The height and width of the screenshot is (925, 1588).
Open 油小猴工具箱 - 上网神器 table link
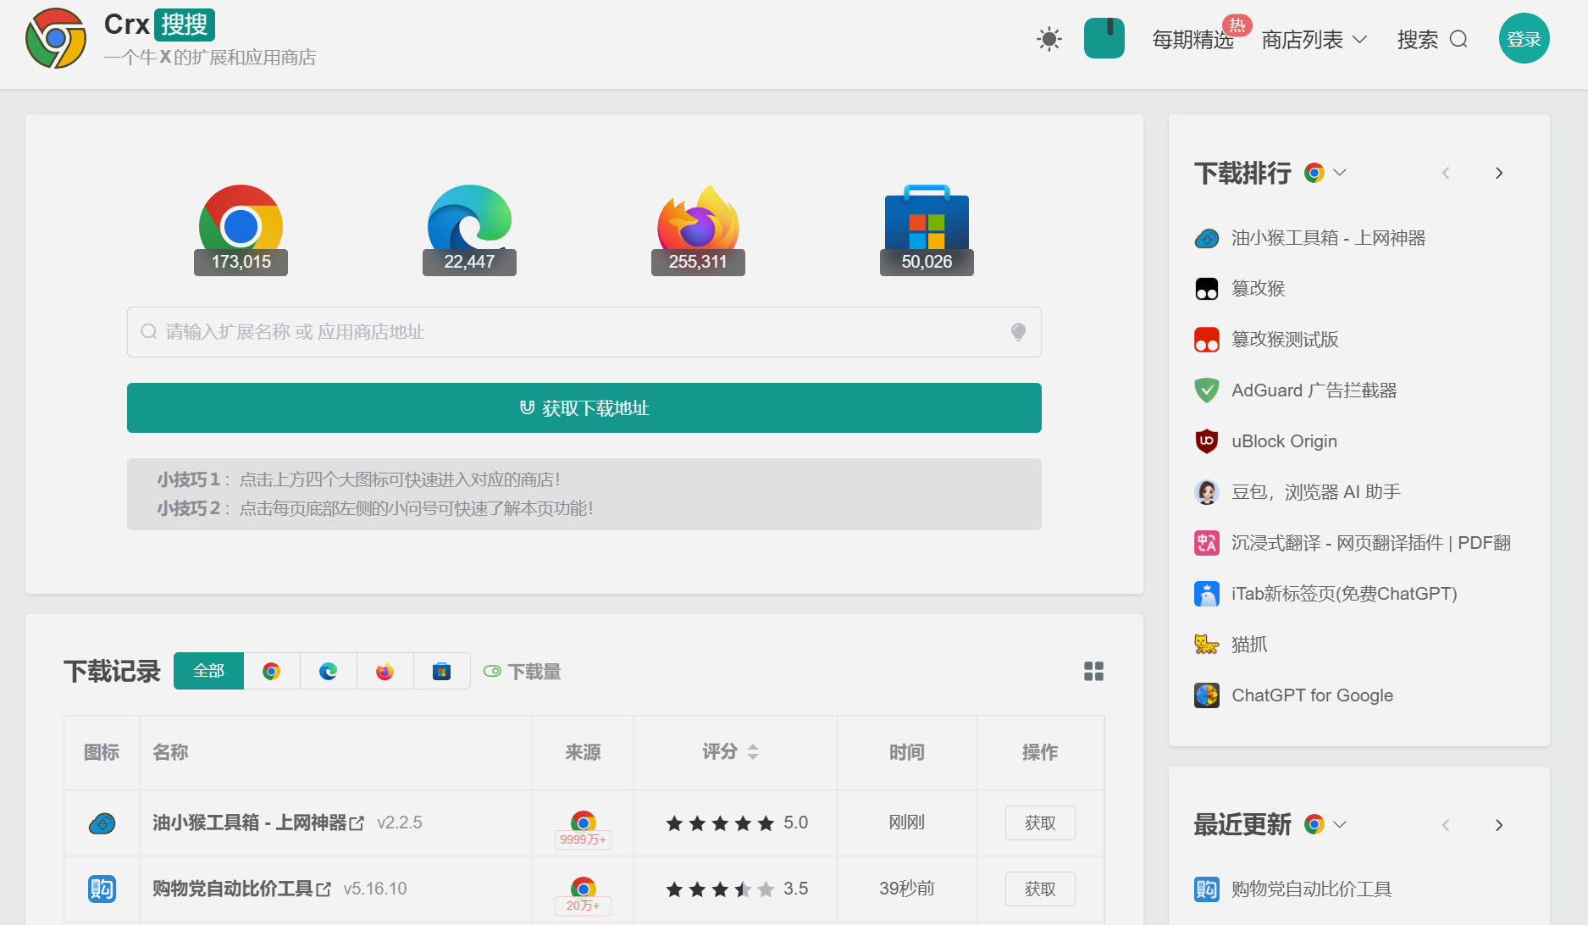(x=258, y=823)
